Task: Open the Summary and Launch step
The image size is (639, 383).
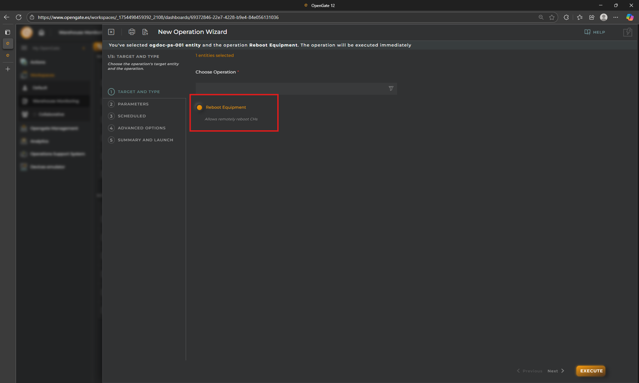Action: point(145,140)
